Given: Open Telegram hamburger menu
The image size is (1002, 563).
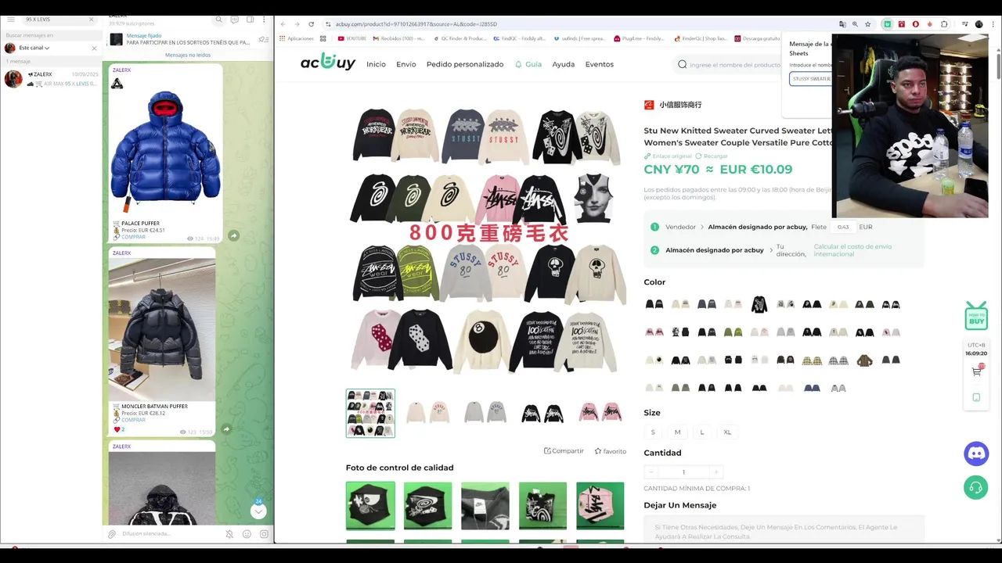Looking at the screenshot, I should tap(11, 19).
